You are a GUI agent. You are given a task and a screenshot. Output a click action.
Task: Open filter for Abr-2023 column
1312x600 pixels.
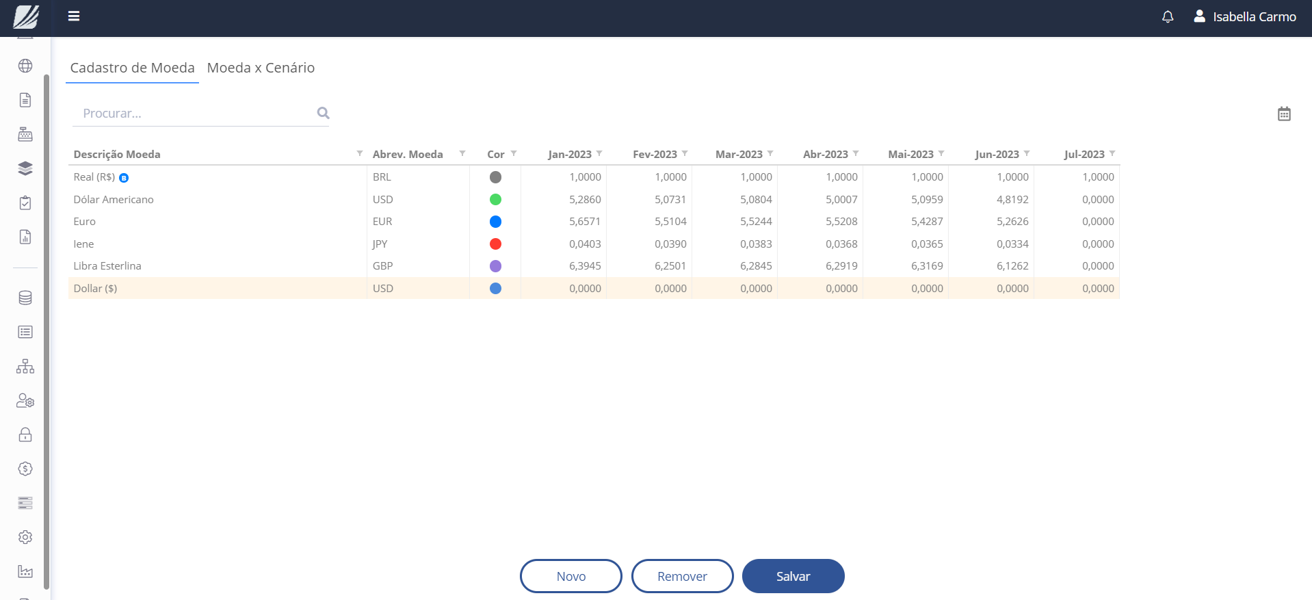tap(855, 153)
